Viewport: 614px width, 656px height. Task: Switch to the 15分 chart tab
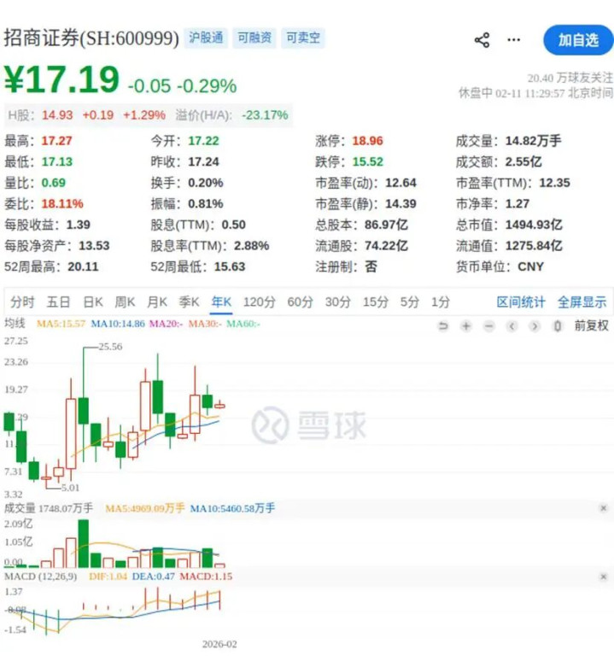376,302
